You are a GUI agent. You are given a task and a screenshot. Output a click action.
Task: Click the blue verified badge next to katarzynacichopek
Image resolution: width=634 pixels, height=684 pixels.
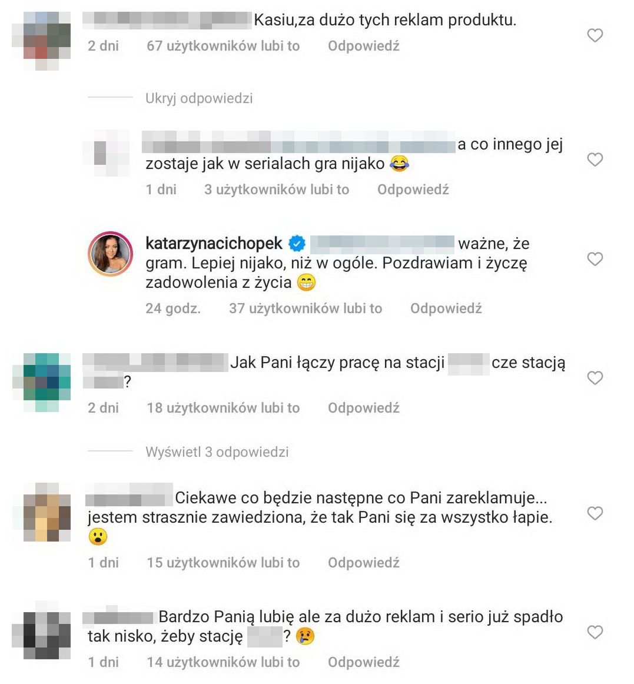[297, 244]
